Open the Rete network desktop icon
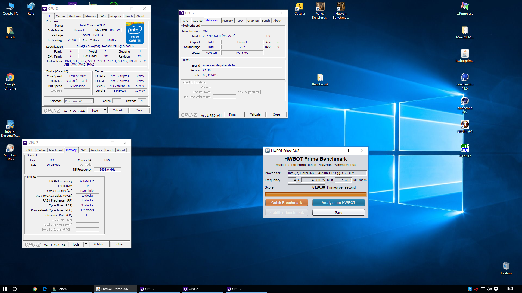 [31, 9]
